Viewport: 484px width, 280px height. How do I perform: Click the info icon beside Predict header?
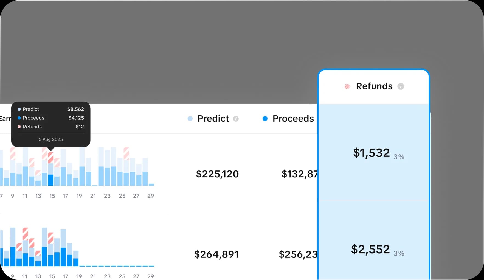(236, 119)
